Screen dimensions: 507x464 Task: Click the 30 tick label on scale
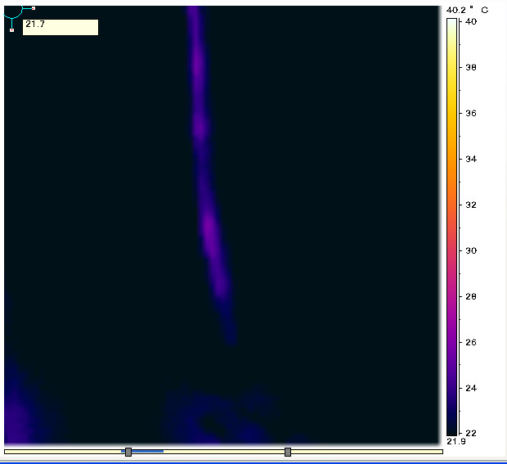click(x=471, y=250)
